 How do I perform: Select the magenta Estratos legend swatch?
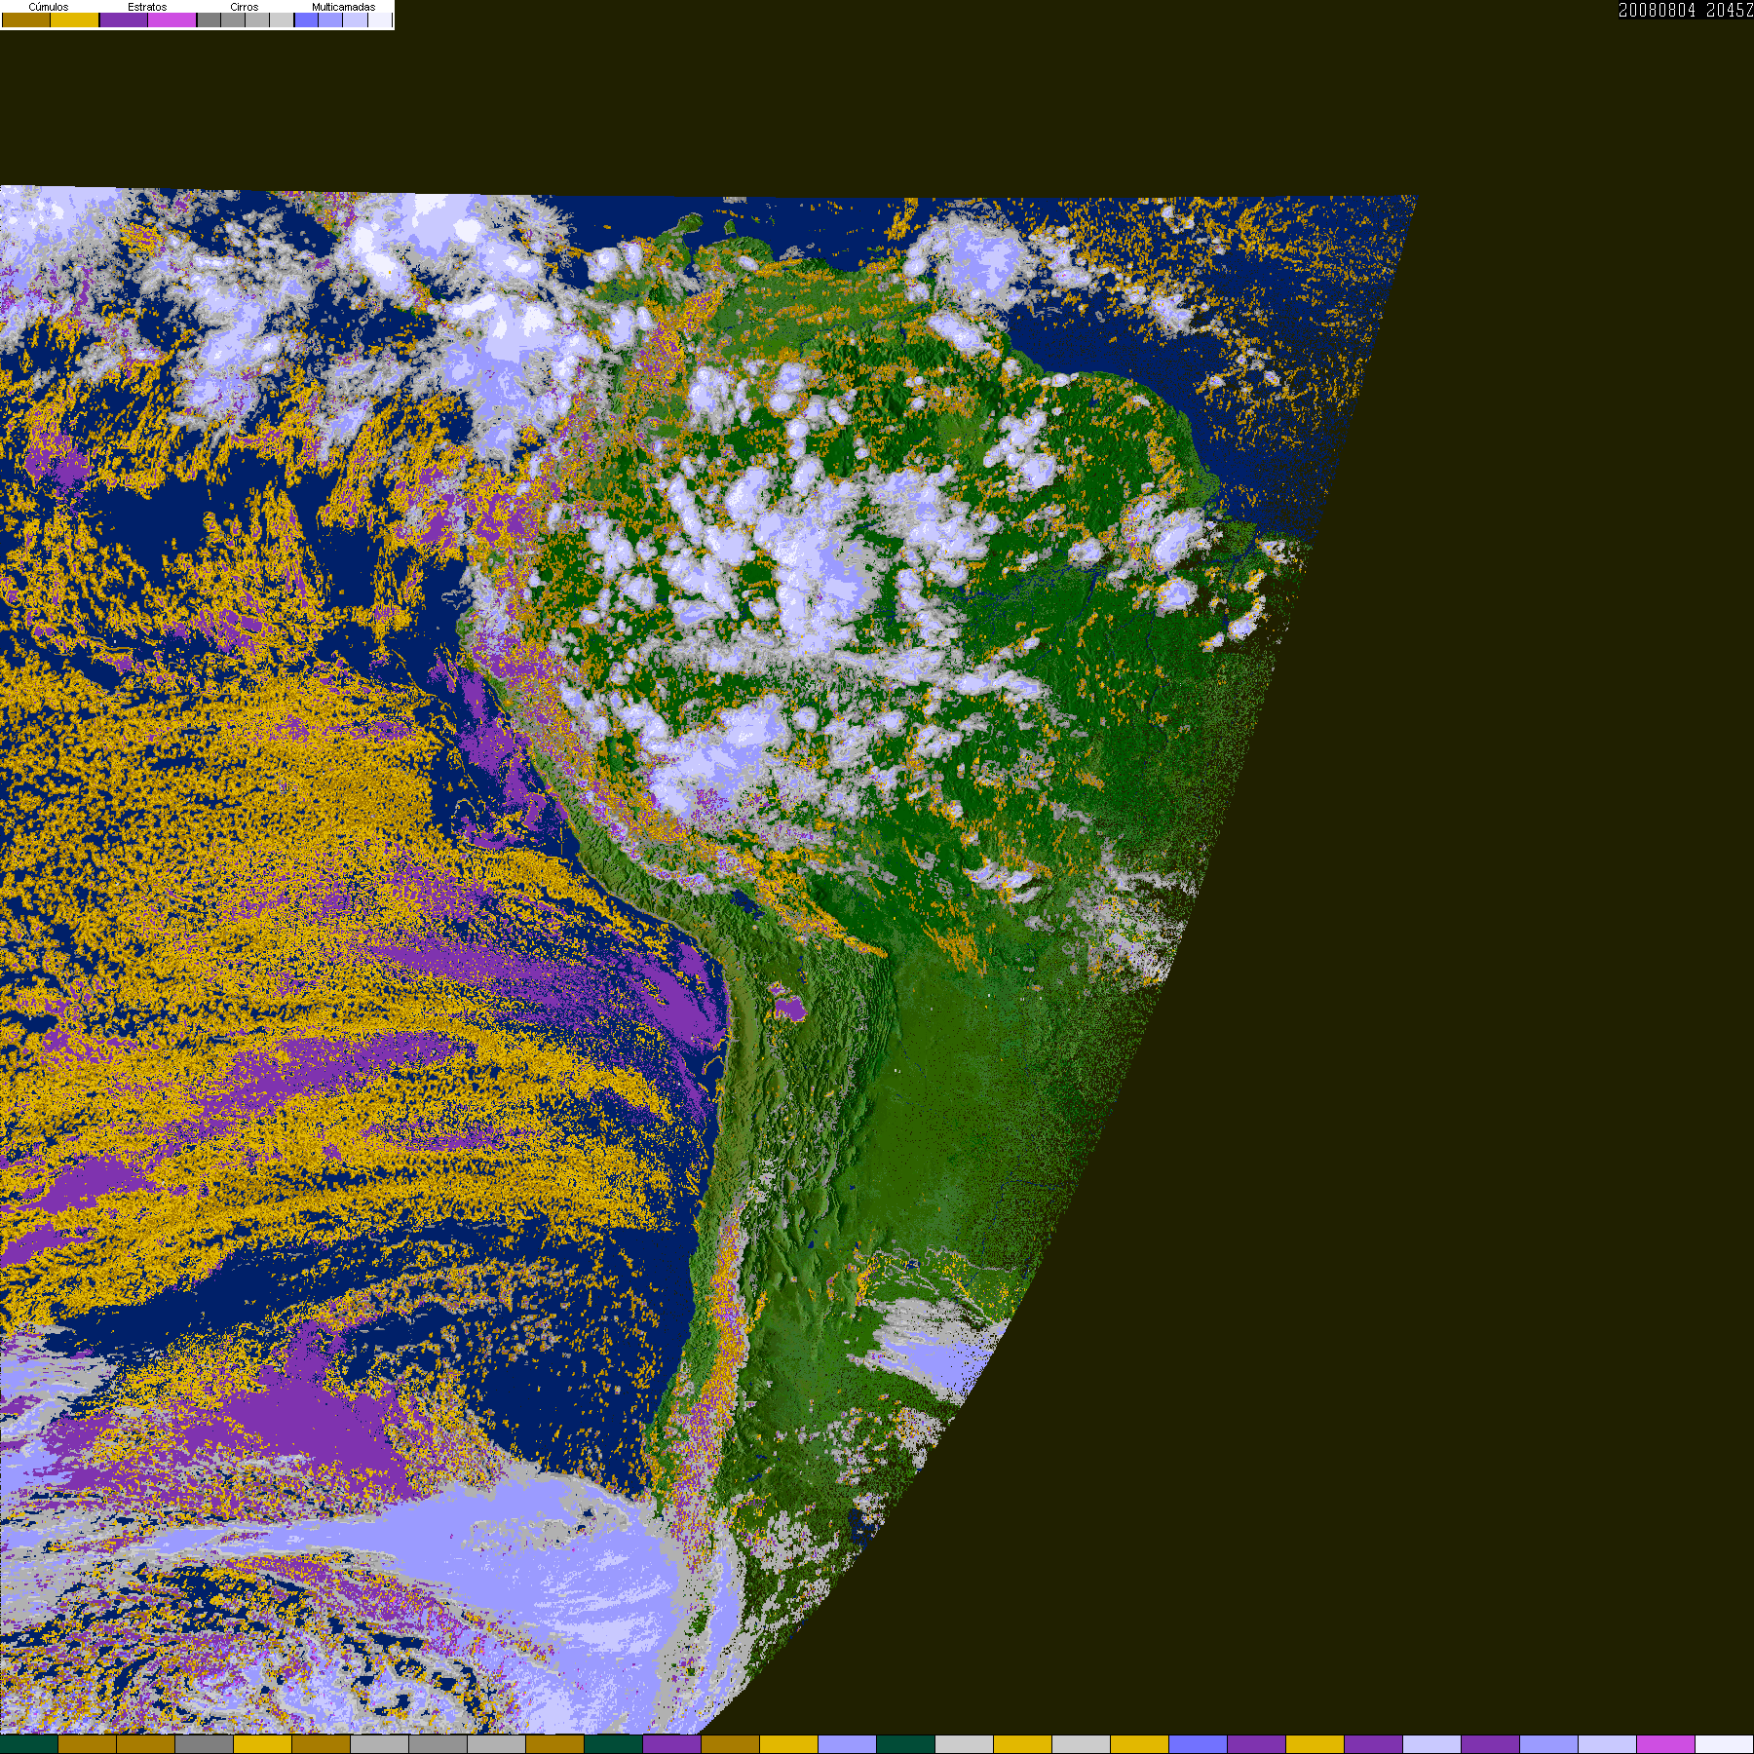point(172,19)
